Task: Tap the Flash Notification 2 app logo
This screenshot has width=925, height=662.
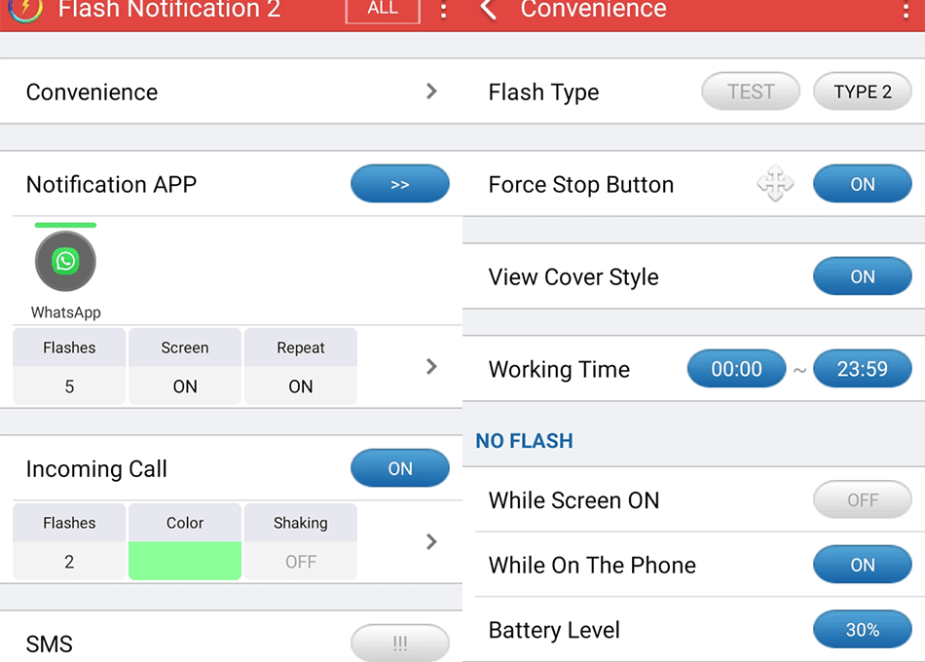Action: [x=26, y=9]
